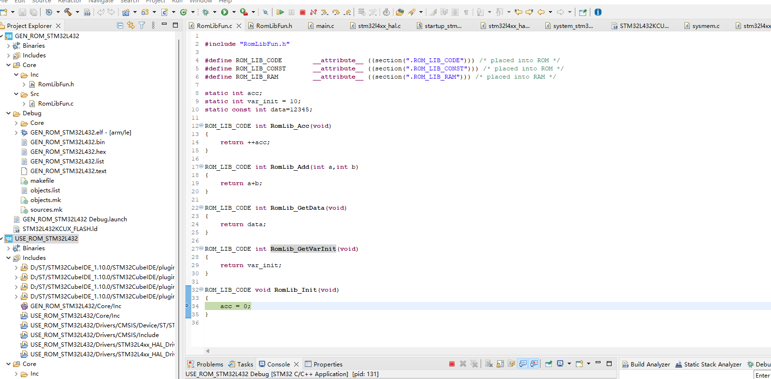
Task: Click the Open Element folder icon
Action: click(400, 12)
